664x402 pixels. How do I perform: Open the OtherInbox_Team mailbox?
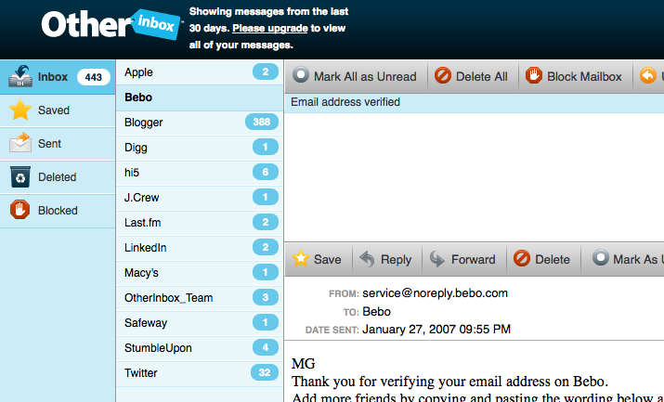200,298
